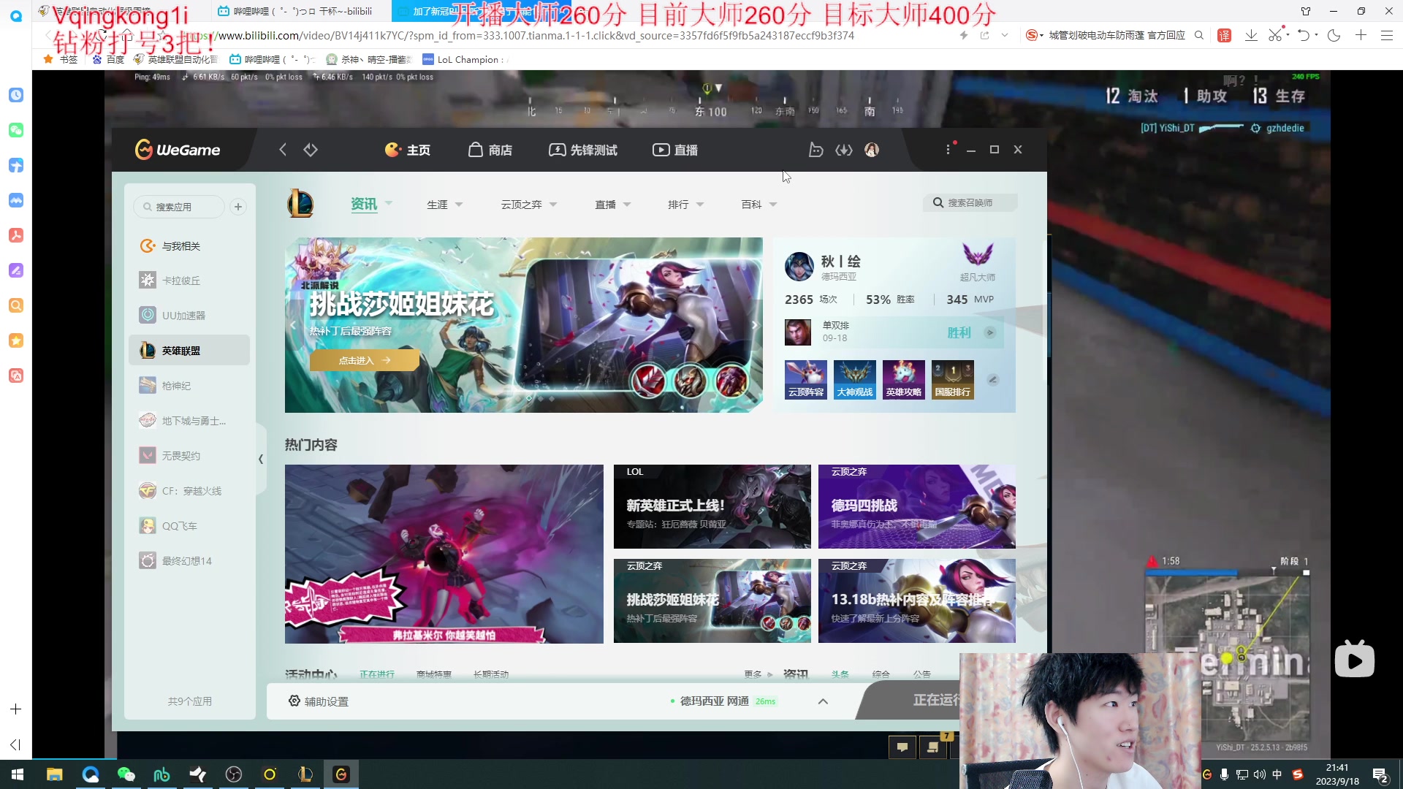Select UU加速器 in the sidebar

tap(189, 316)
